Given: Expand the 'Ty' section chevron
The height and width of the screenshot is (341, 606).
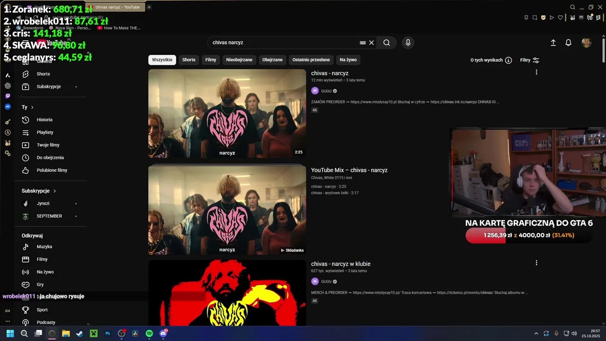Looking at the screenshot, I should click(x=32, y=108).
